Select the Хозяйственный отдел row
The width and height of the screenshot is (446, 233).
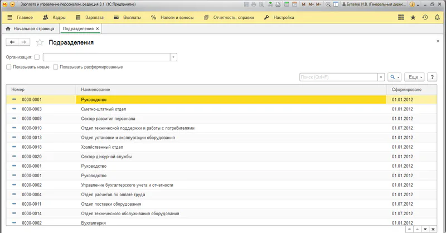(x=102, y=147)
